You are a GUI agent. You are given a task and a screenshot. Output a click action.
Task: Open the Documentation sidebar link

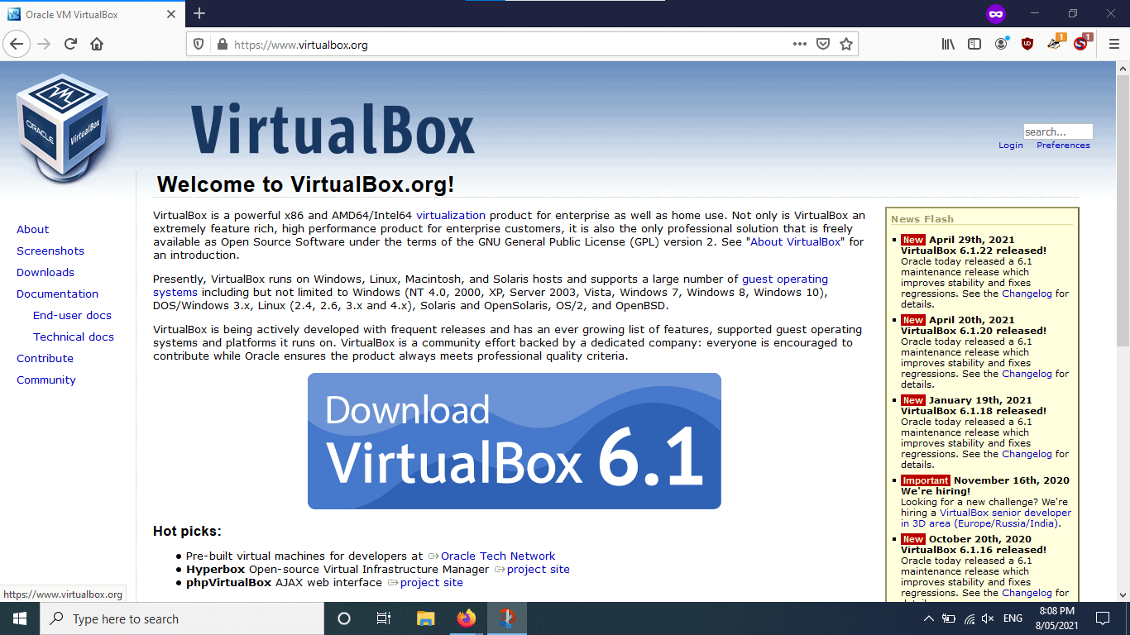pos(57,294)
